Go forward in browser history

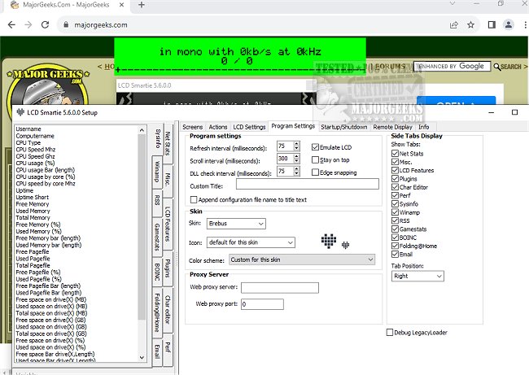coord(28,24)
